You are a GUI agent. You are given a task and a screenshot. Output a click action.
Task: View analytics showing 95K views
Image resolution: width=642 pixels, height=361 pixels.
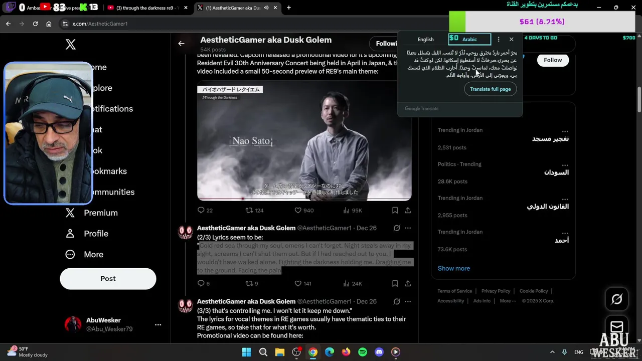tap(353, 210)
